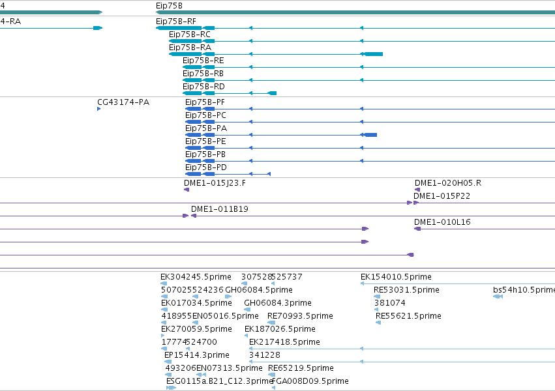555x391 pixels.
Task: Select the Eip75B-RD transcript label
Action: pyautogui.click(x=203, y=87)
